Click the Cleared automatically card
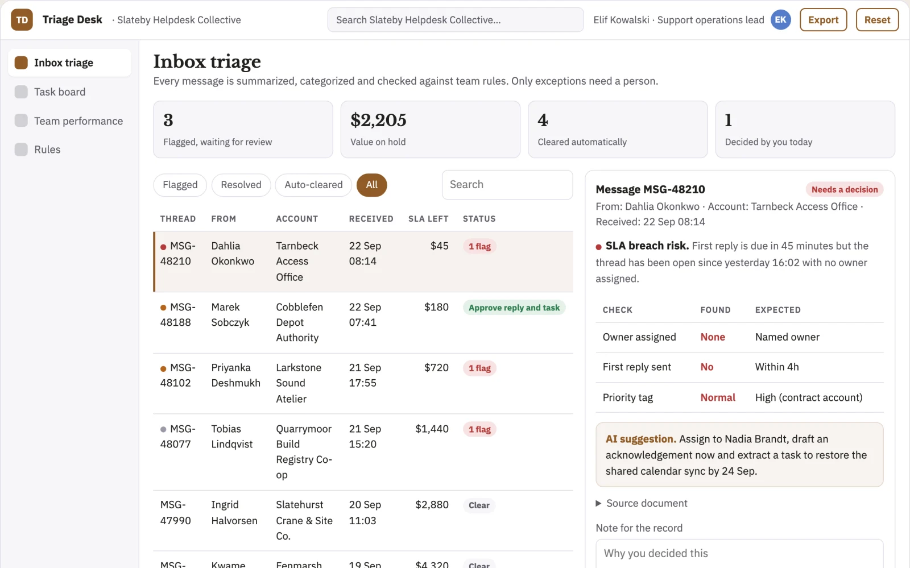This screenshot has height=568, width=910. click(618, 130)
